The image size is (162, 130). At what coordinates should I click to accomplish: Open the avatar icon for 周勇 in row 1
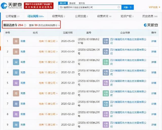16,41
